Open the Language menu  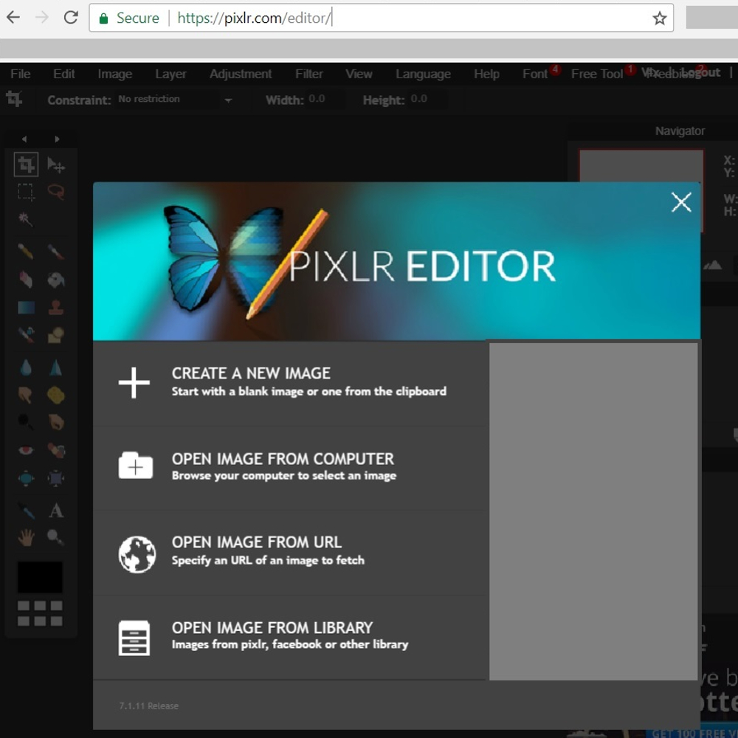pos(423,74)
